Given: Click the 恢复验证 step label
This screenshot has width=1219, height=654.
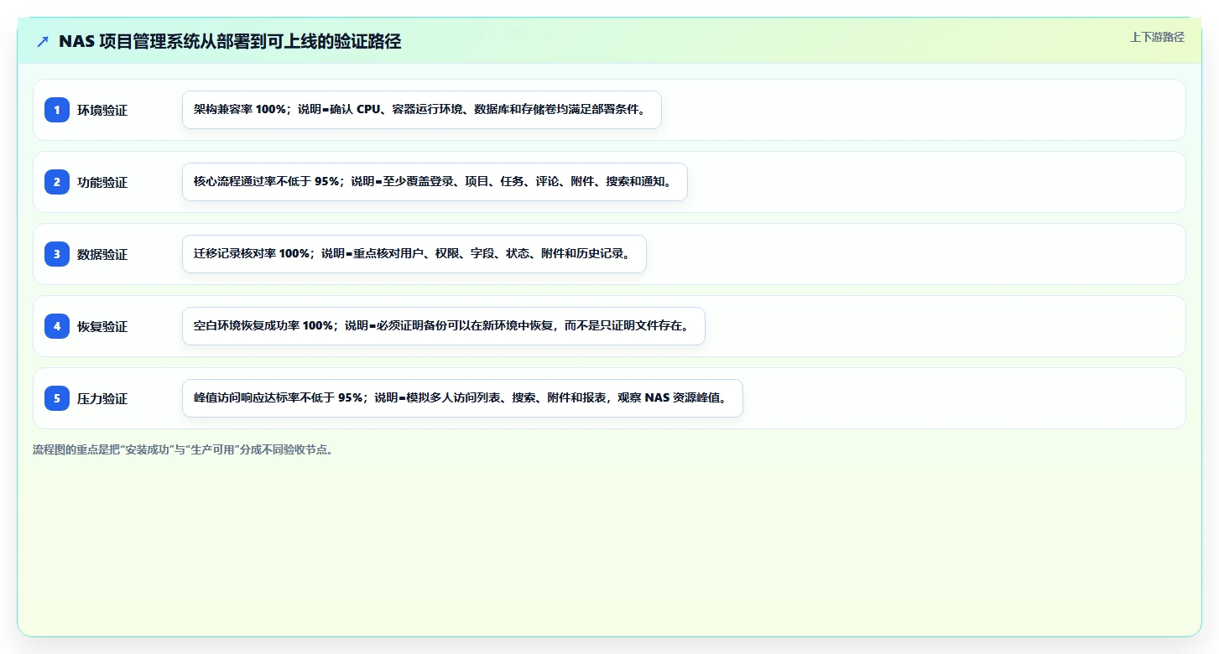Looking at the screenshot, I should coord(102,326).
